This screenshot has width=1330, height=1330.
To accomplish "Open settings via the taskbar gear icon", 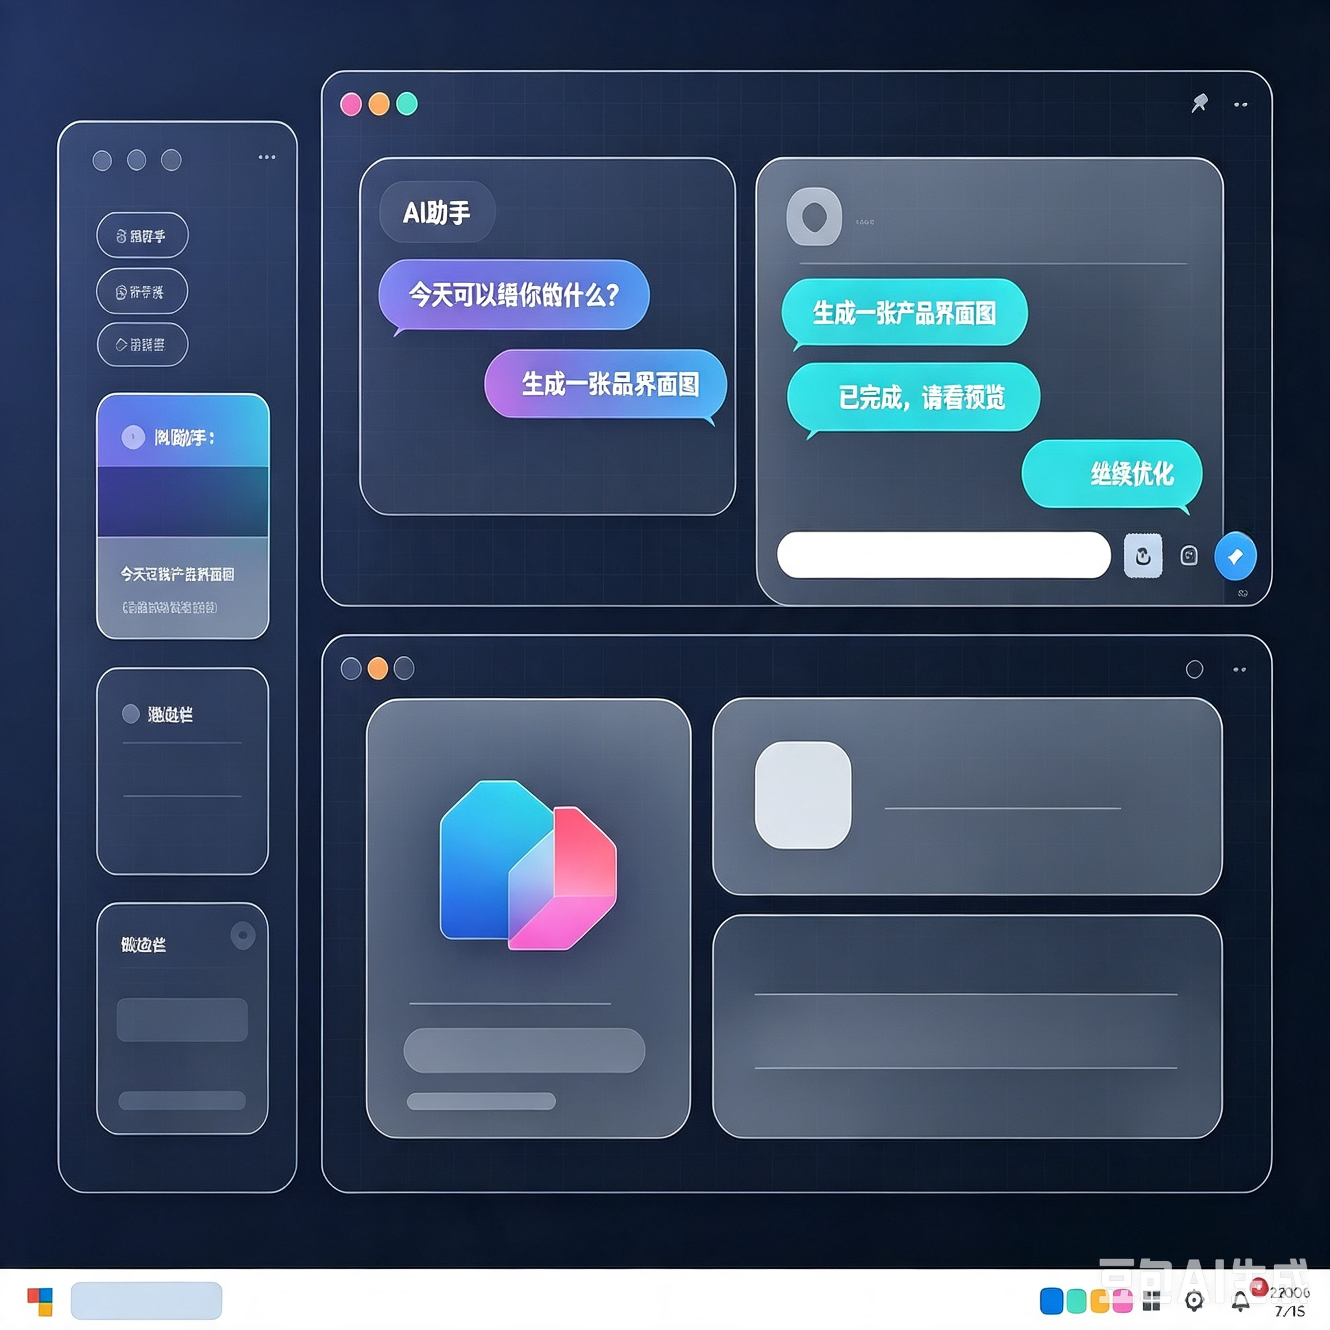I will point(1194,1301).
